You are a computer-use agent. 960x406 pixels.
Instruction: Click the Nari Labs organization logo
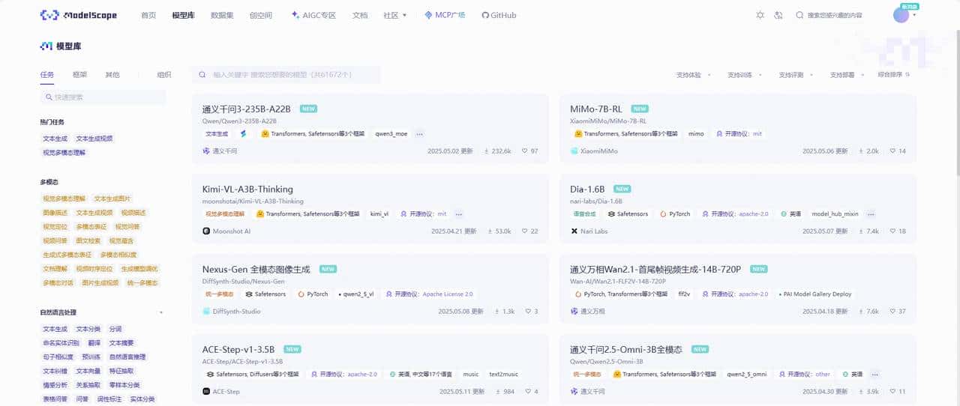pyautogui.click(x=574, y=231)
